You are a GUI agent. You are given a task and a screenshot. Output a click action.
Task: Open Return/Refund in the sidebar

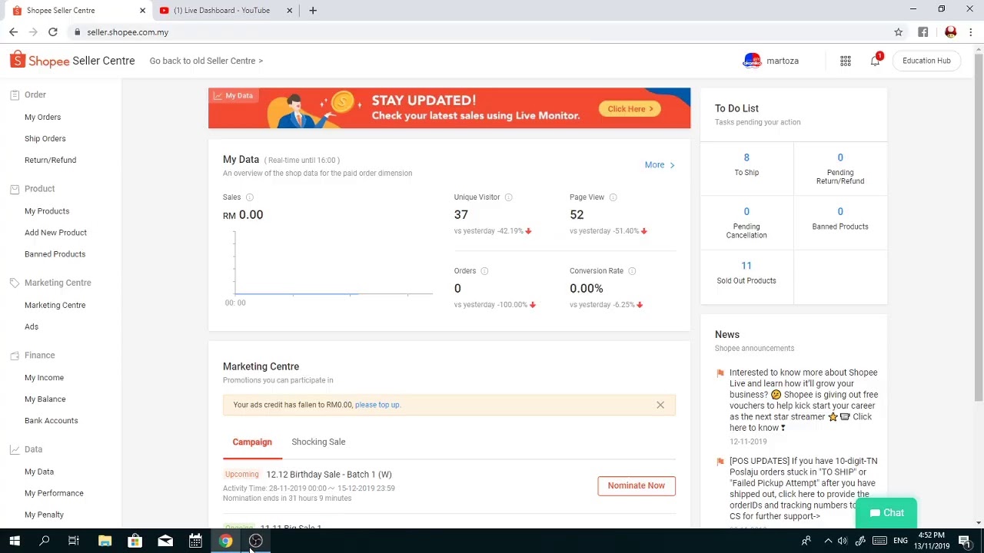coord(50,161)
